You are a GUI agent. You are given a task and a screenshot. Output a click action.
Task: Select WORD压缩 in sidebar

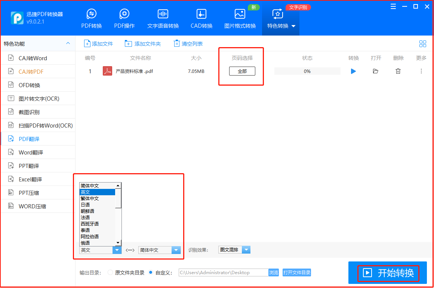point(38,206)
